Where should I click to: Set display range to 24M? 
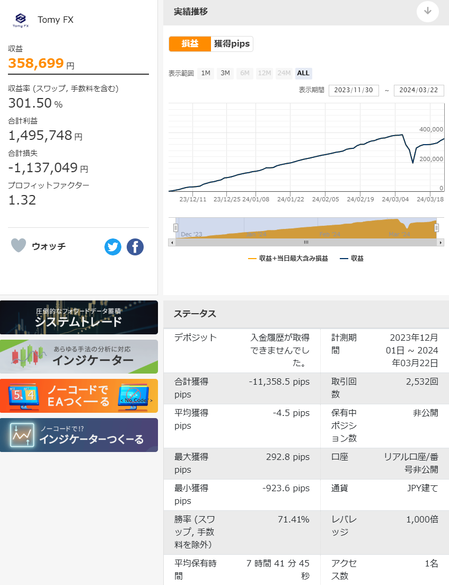click(x=284, y=73)
